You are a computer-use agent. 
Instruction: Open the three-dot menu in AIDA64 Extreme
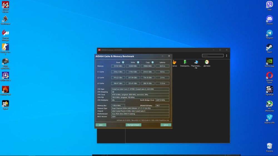click(227, 56)
